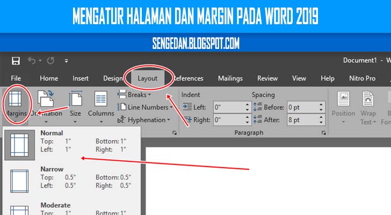Click the Indent Left icon

click(x=187, y=107)
